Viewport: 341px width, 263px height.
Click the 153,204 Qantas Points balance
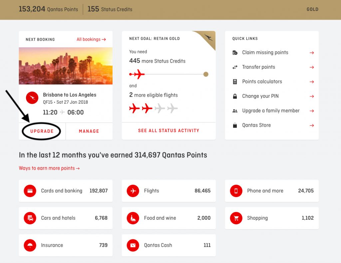click(x=48, y=9)
